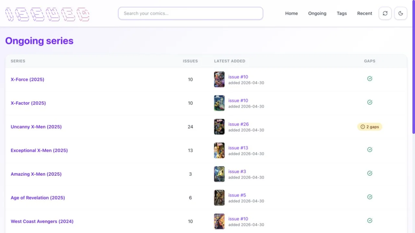The image size is (415, 233).
Task: Click the no-gaps checkmark for West Coast Avengers
Action: [370, 220]
